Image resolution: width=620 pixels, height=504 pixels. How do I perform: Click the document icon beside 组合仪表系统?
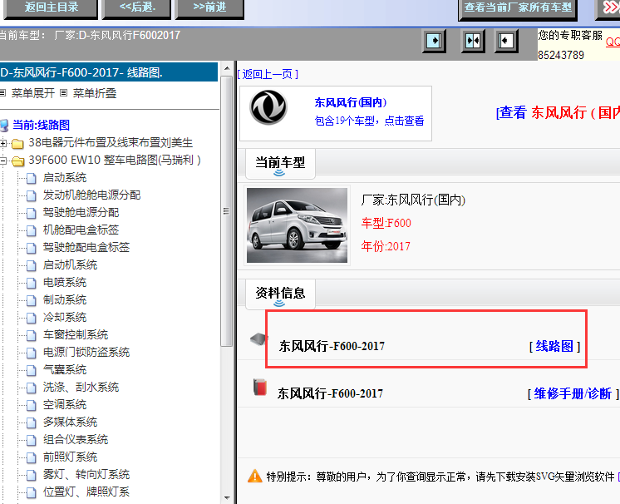(x=32, y=440)
